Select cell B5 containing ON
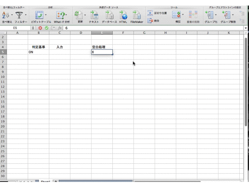249x187 pixels. (38, 52)
